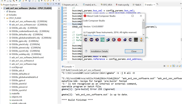Click the green RTSC plugin icon
Screen dimensions: 182x104
(x=102, y=40)
